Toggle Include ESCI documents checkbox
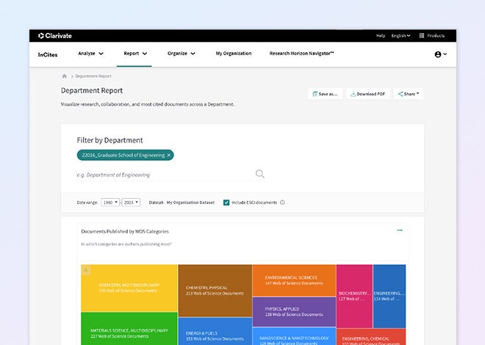485x345 pixels. pos(226,202)
